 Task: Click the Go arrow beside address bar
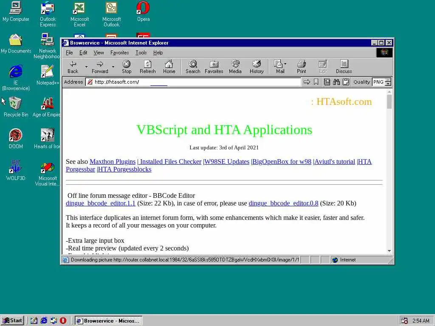(307, 82)
